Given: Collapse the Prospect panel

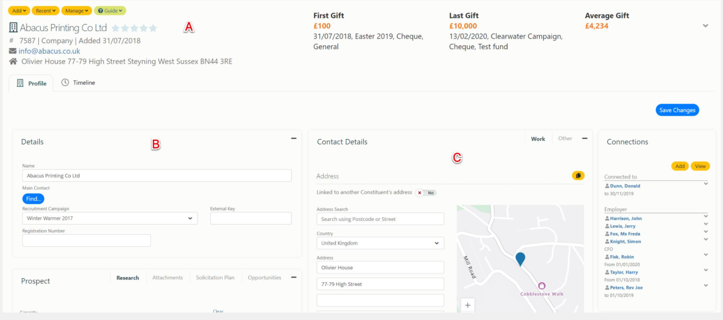Looking at the screenshot, I should point(294,277).
